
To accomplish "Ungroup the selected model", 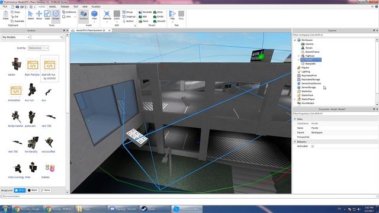I will (129, 17).
